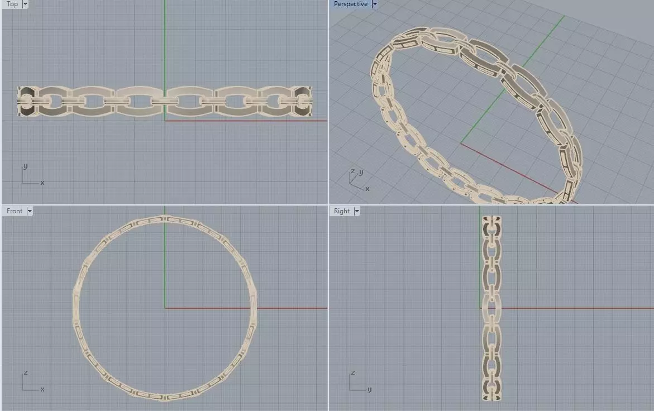Open the Top viewport dropdown arrow
This screenshot has height=411, width=654.
(25, 4)
